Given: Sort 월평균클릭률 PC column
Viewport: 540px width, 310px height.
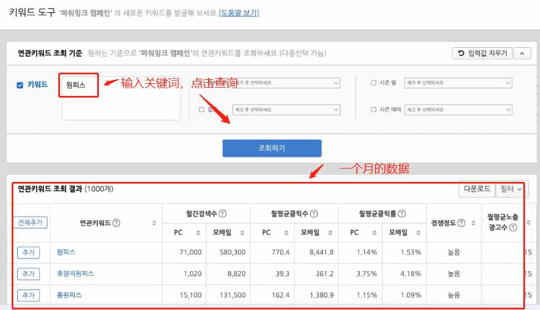Looking at the screenshot, I should click(374, 233).
